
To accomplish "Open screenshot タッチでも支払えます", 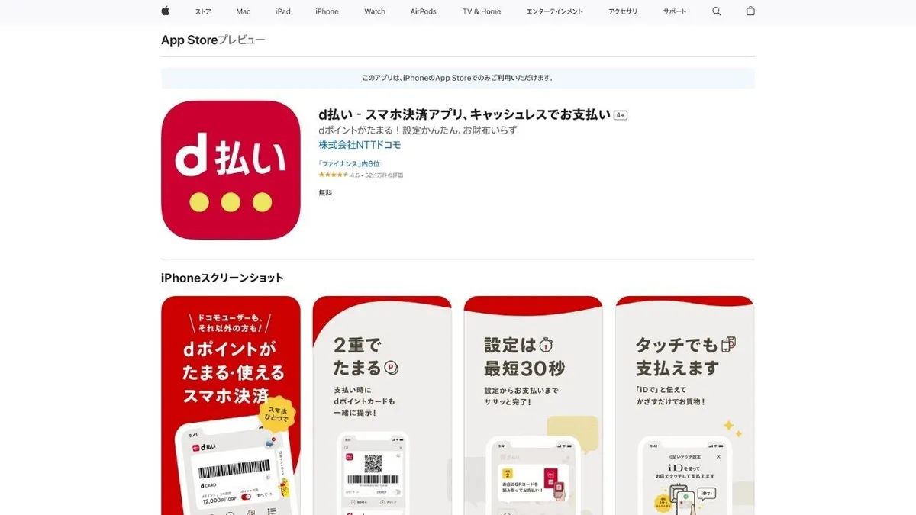I will [685, 405].
